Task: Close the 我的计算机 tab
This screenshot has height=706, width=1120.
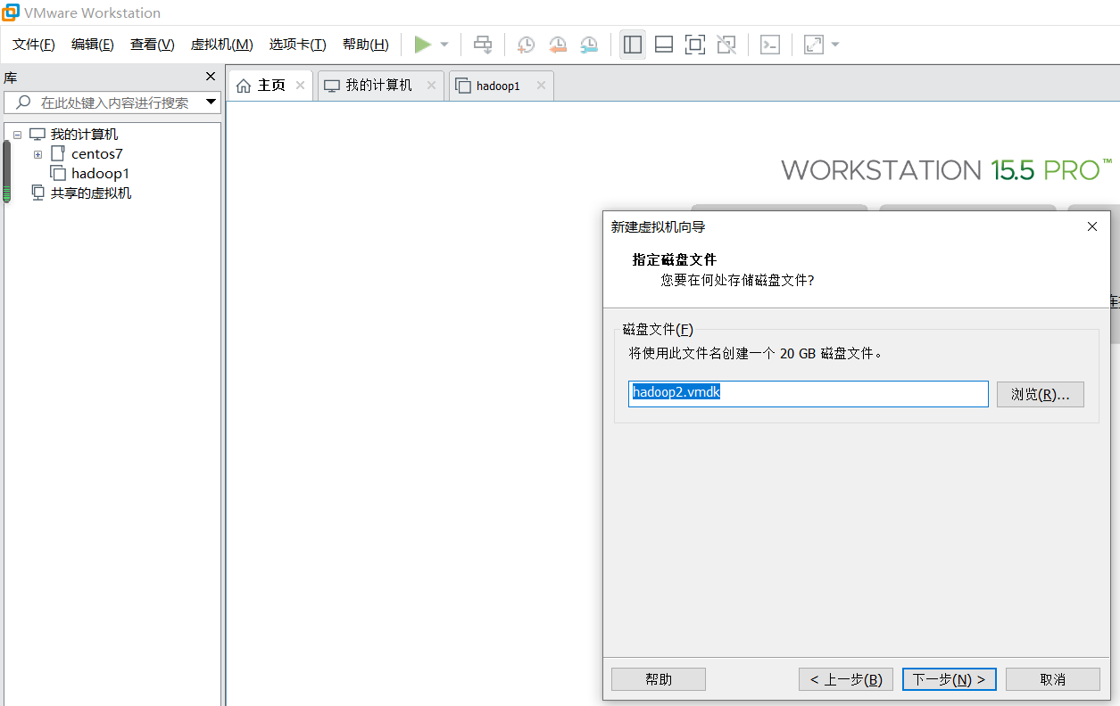Action: 431,86
